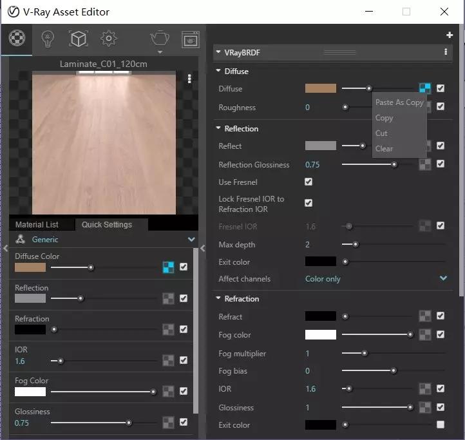Open the Materials category icon
The width and height of the screenshot is (465, 440).
coord(17,38)
